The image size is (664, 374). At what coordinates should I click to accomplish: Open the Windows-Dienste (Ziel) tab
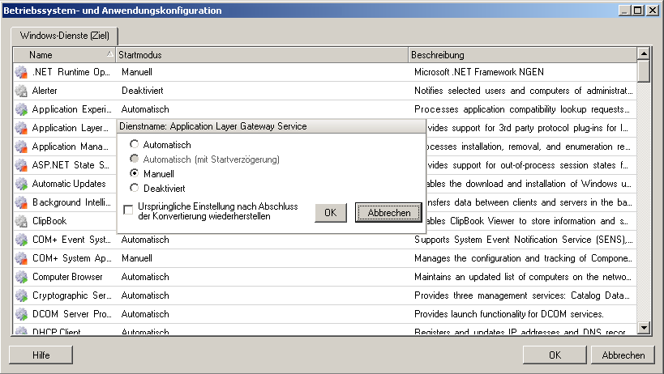point(65,36)
